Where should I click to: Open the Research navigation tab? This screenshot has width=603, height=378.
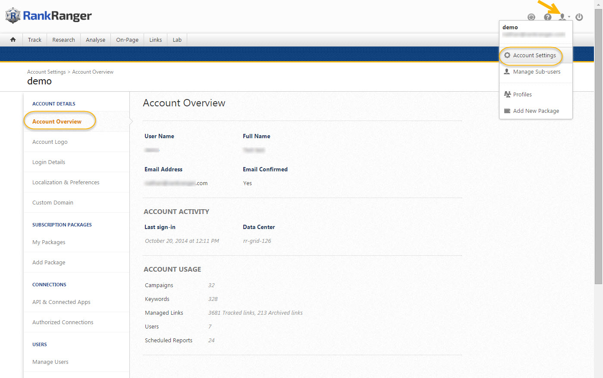[63, 40]
